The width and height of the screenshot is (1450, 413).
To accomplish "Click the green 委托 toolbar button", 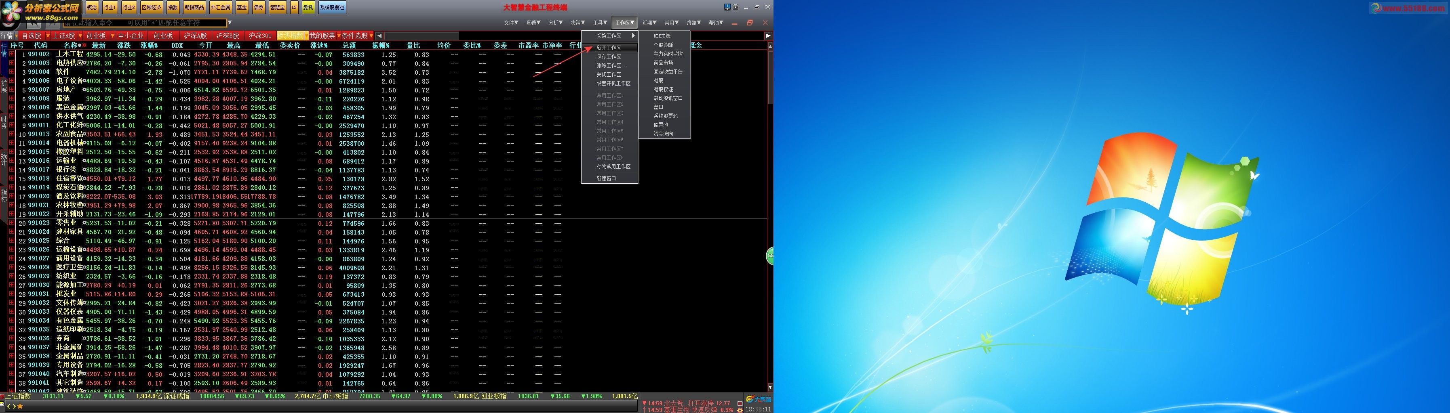I will (308, 7).
